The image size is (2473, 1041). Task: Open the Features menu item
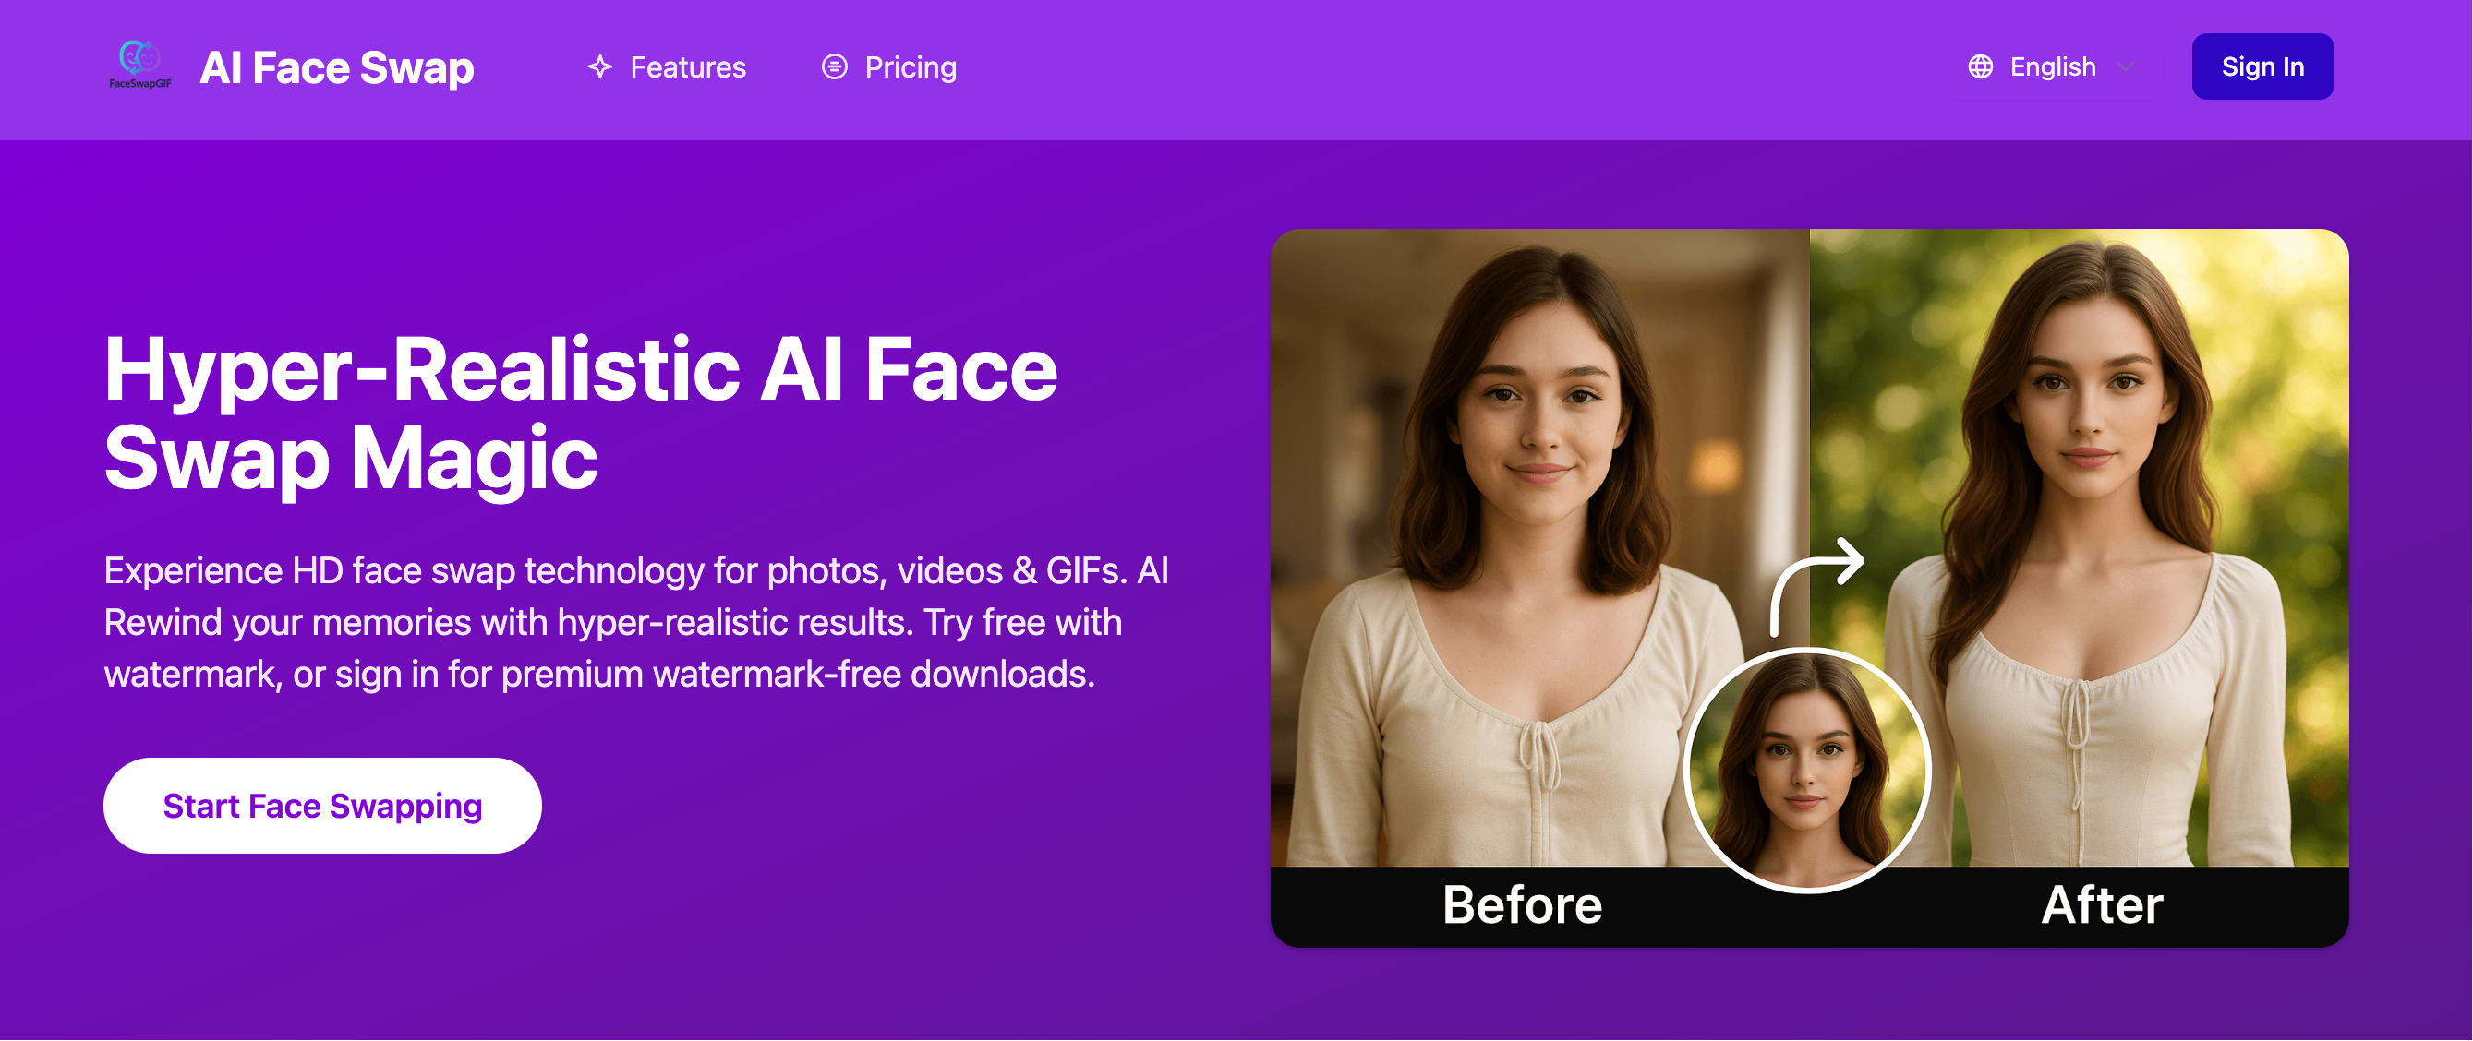pyautogui.click(x=687, y=67)
